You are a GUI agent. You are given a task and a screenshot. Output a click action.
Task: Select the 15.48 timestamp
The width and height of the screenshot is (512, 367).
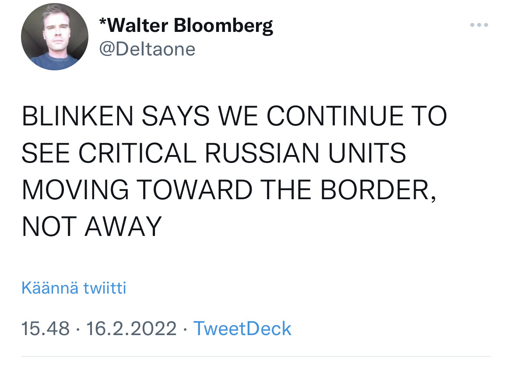pos(46,328)
